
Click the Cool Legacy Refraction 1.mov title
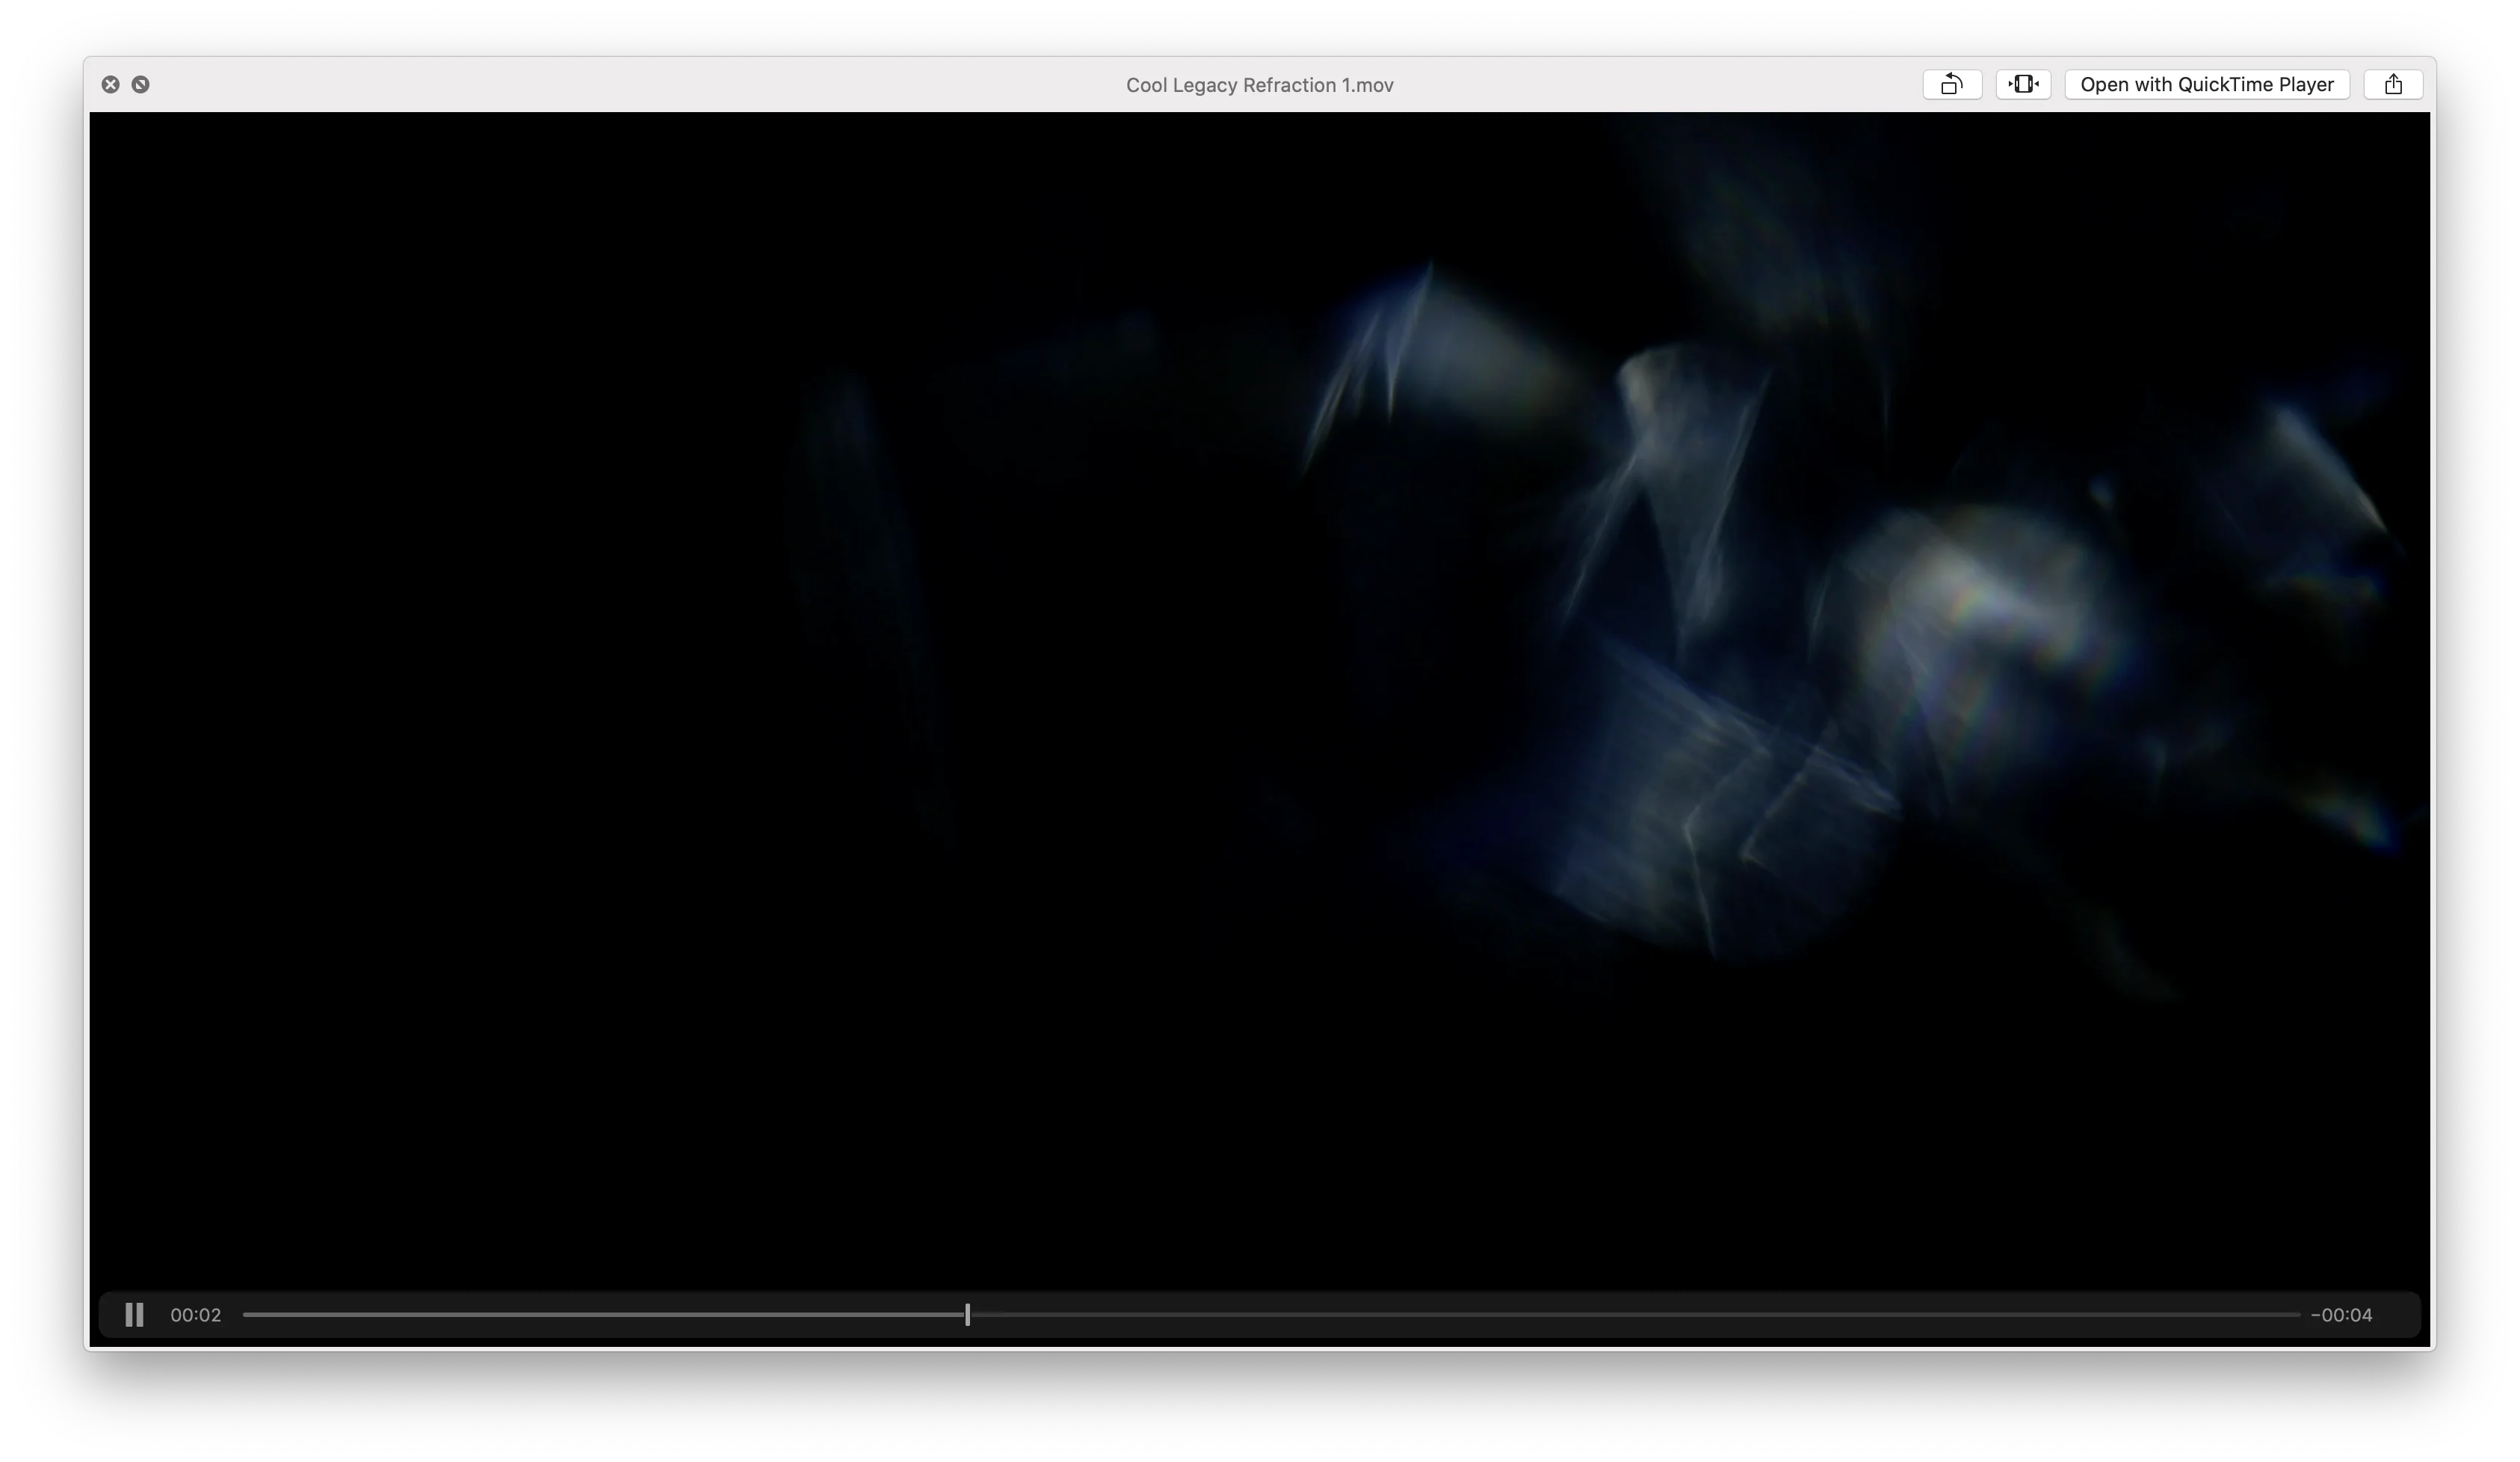1259,85
